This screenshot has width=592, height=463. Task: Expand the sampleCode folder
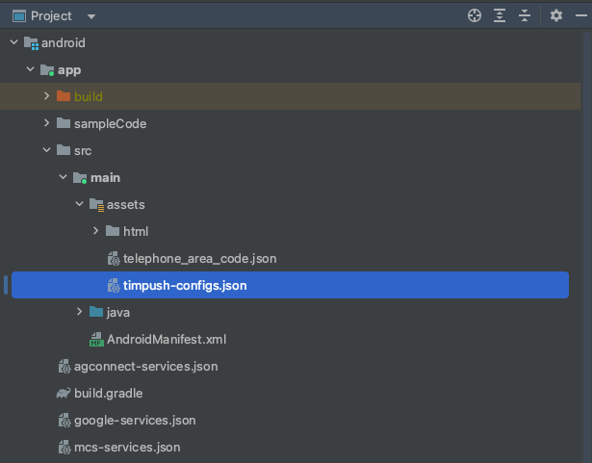46,123
